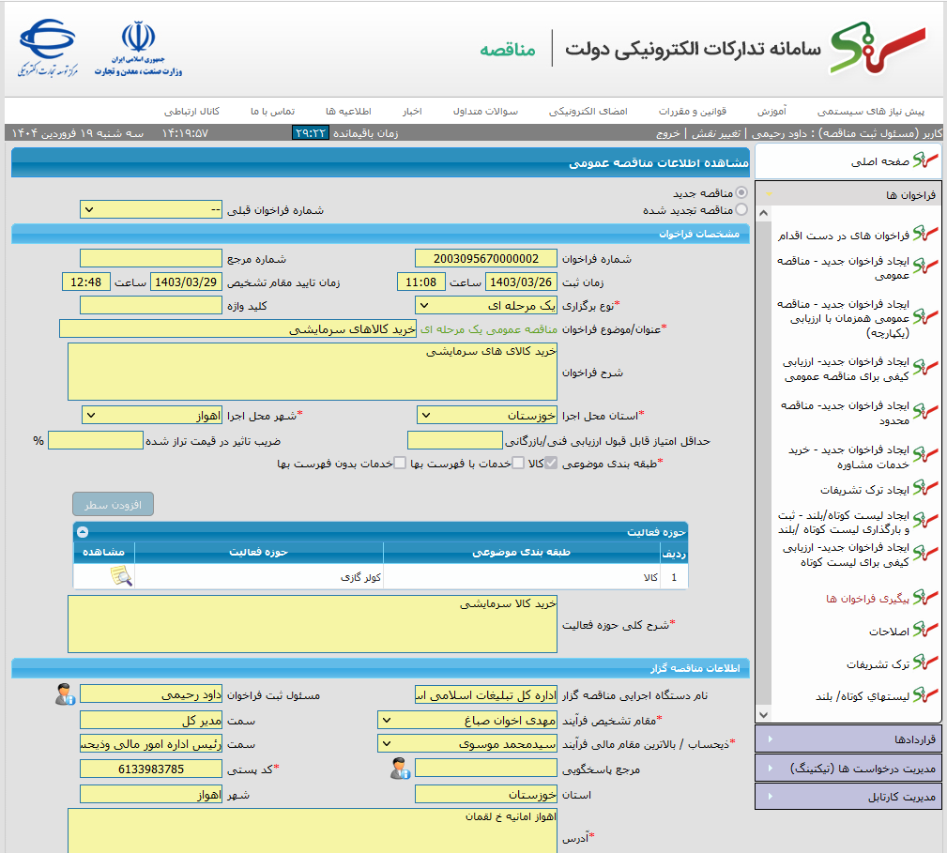The image size is (947, 853).
Task: Click the user icon beside مرجع پاسخگویی field
Action: click(x=400, y=768)
